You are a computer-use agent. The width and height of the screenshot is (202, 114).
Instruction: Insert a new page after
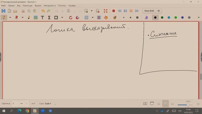[x=86, y=11]
